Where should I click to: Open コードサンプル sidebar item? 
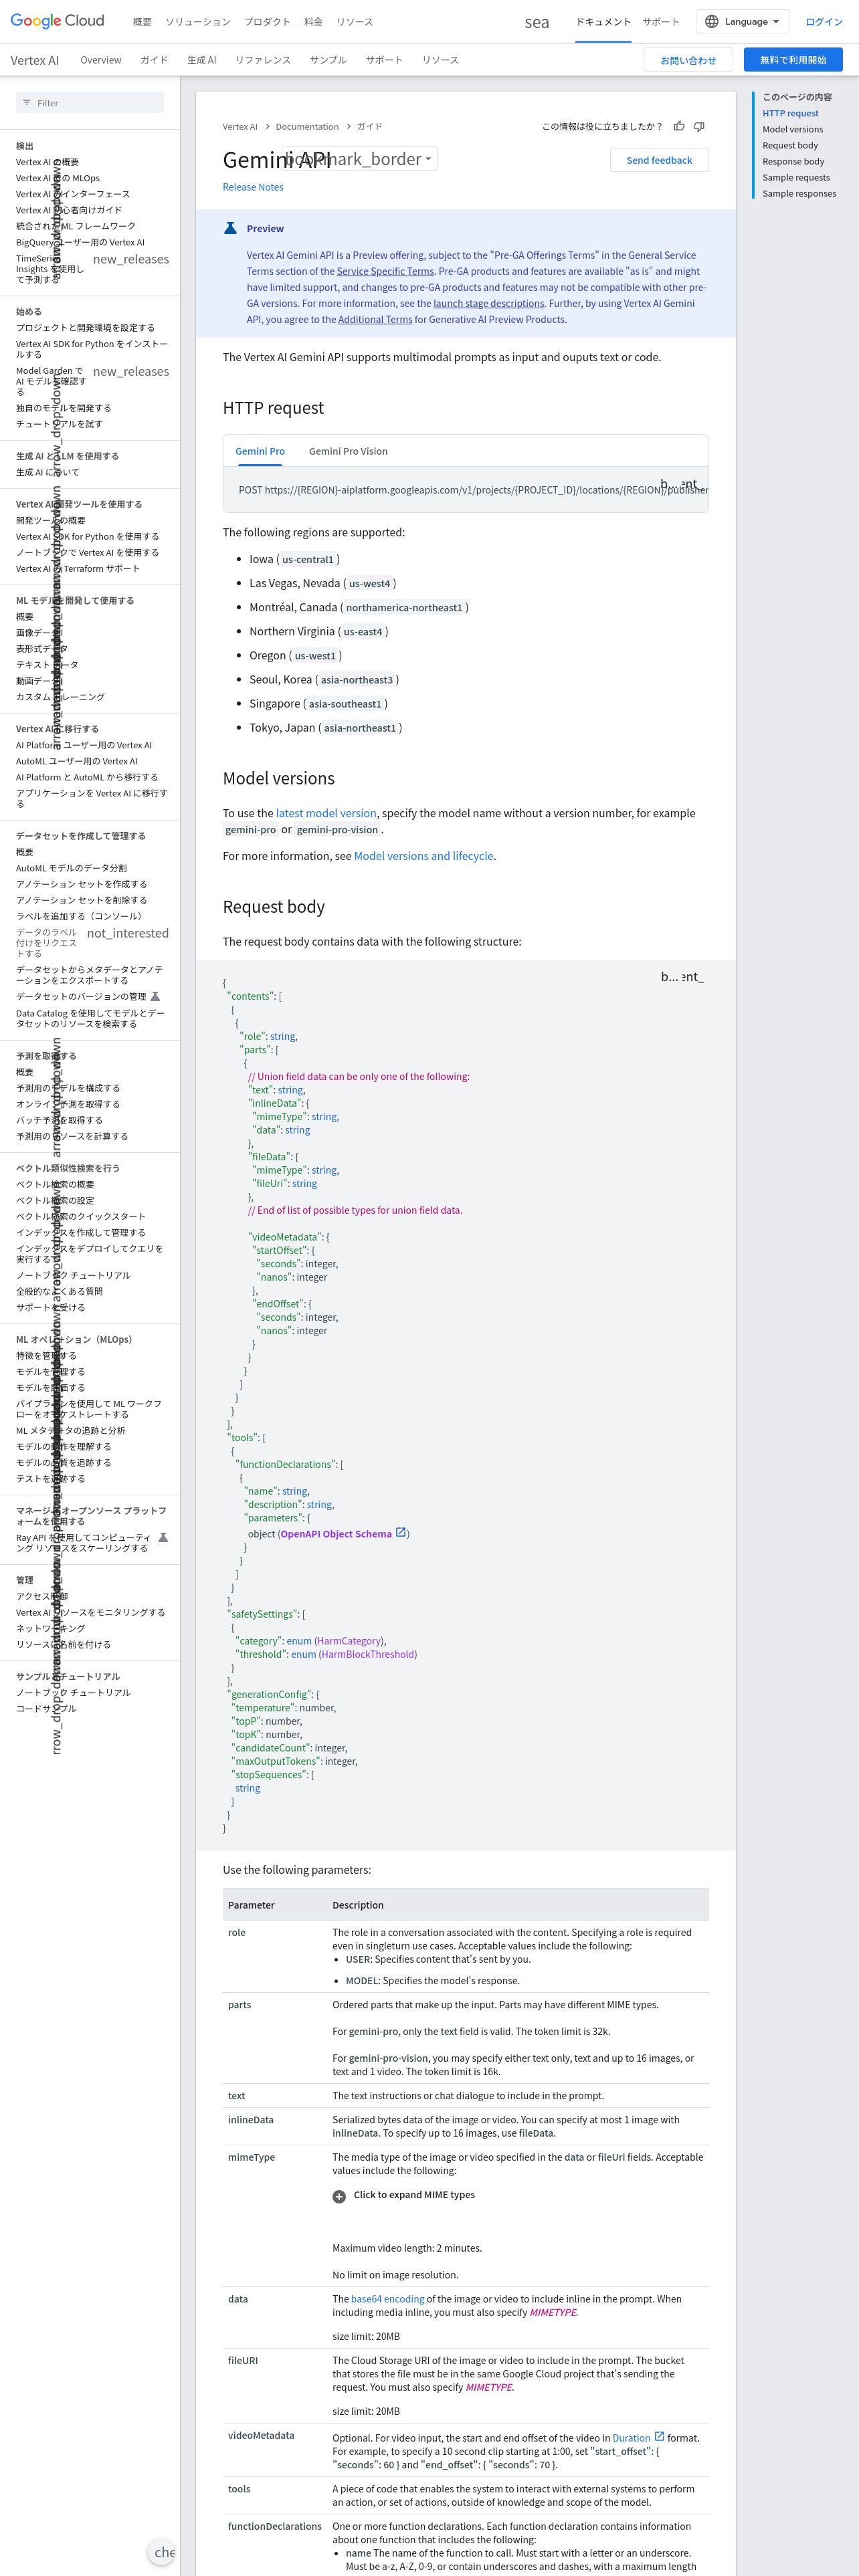coord(46,1708)
